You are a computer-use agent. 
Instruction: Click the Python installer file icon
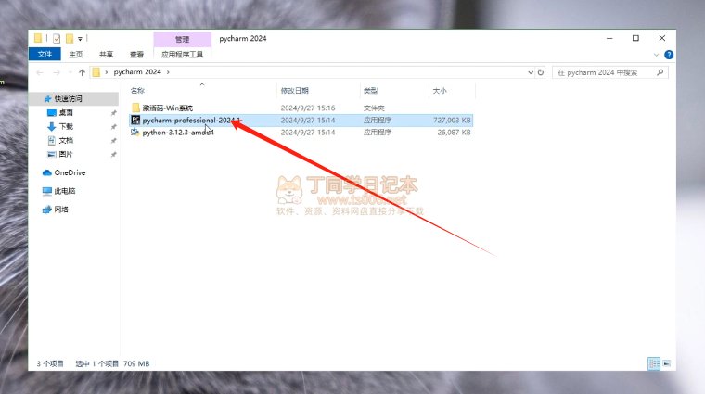(135, 132)
